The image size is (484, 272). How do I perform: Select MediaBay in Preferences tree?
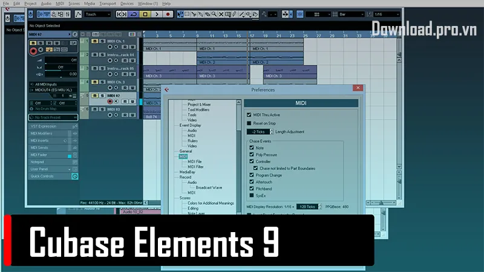[x=188, y=172]
